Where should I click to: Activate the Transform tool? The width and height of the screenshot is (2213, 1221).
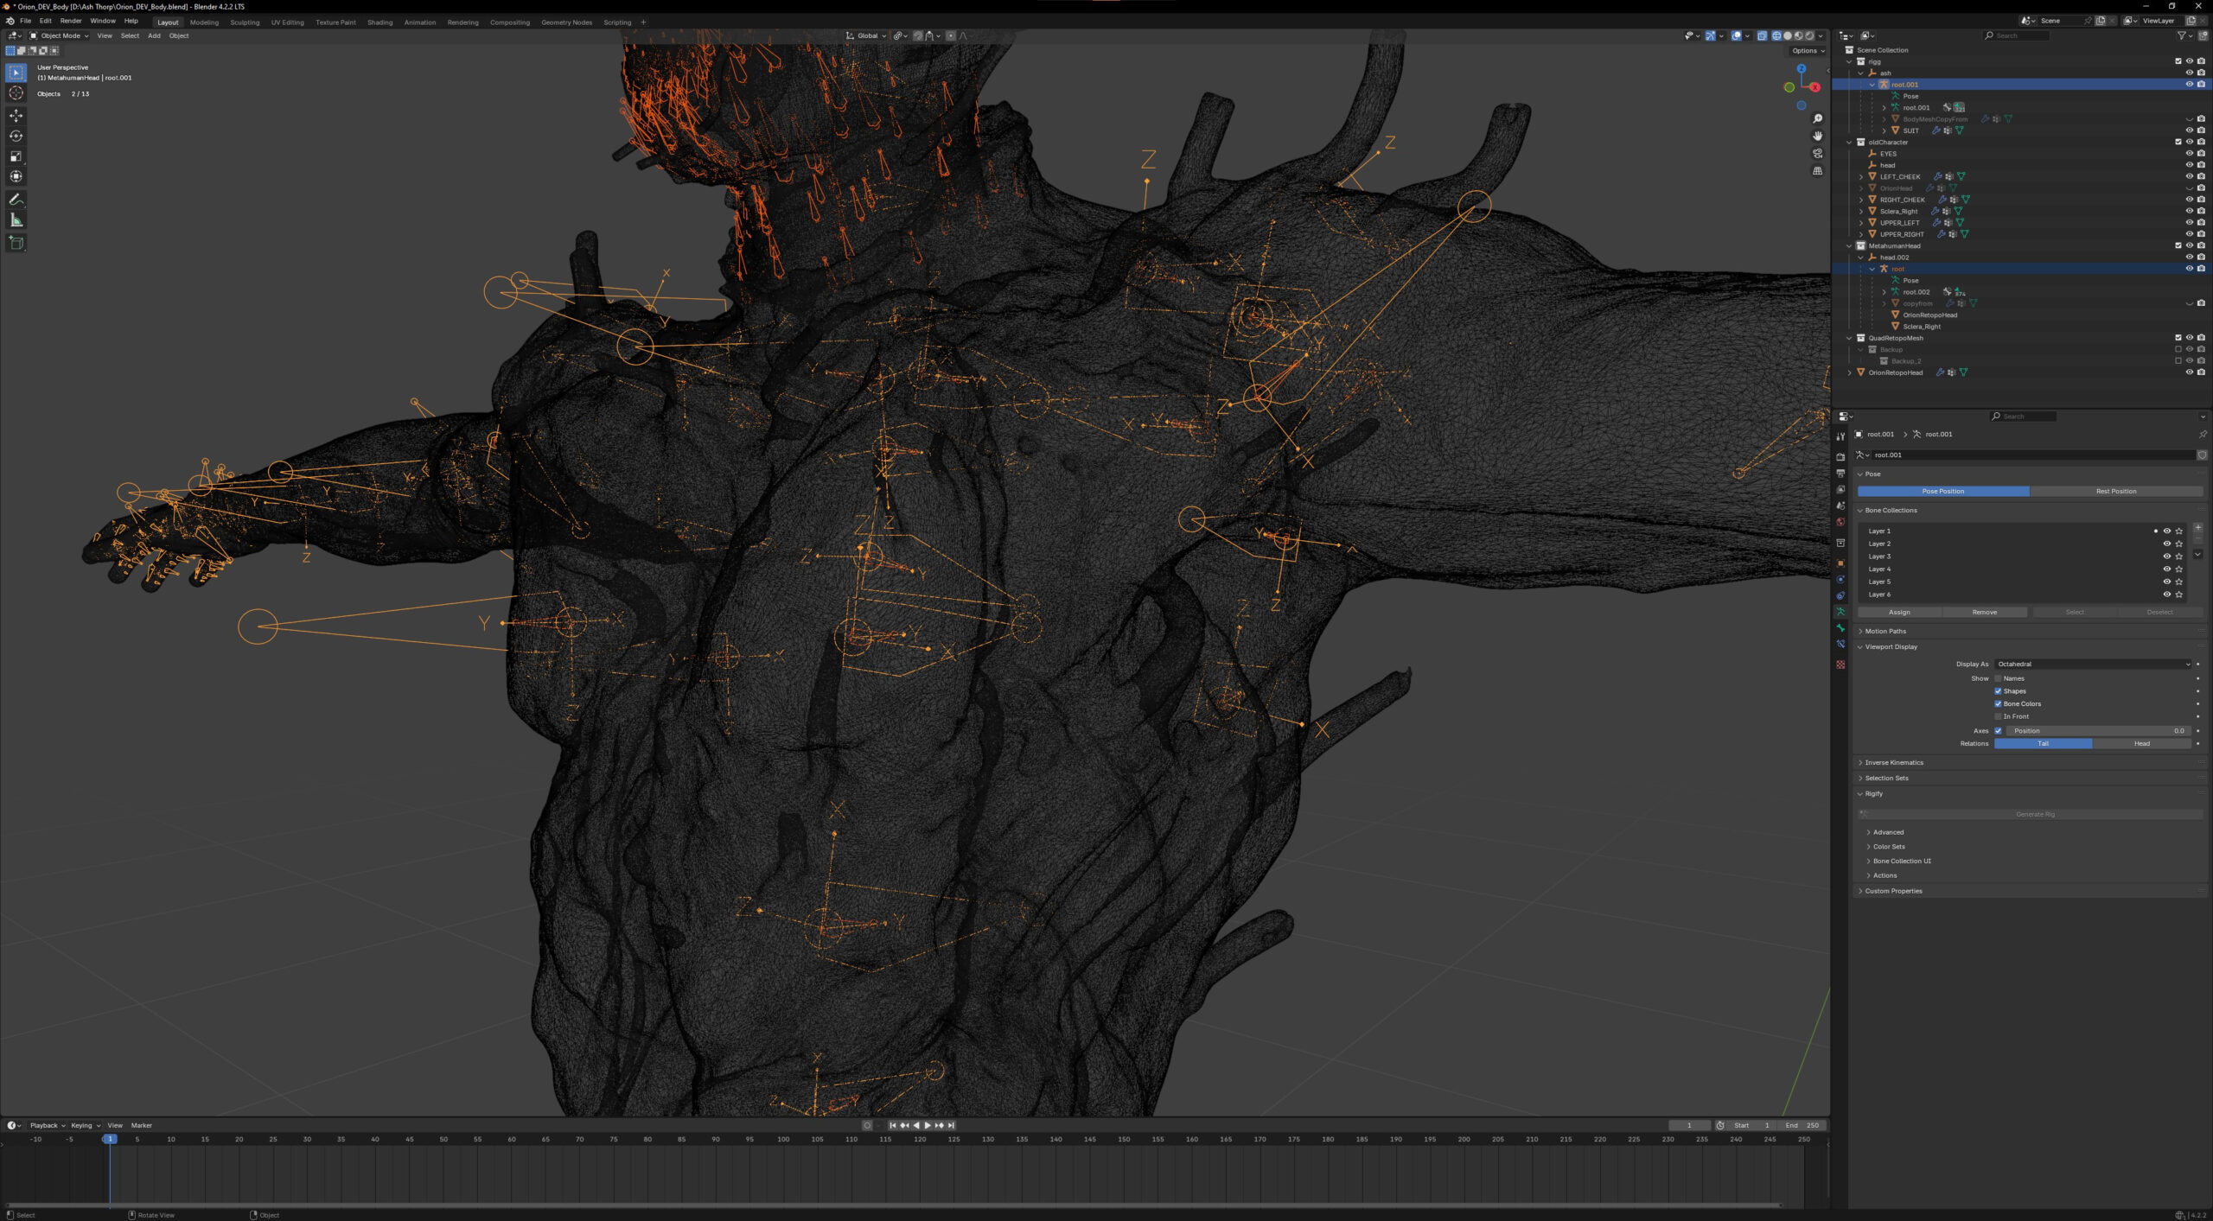coord(16,176)
